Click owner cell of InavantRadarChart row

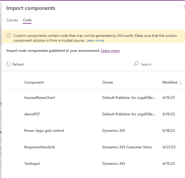pyautogui.click(x=129, y=98)
